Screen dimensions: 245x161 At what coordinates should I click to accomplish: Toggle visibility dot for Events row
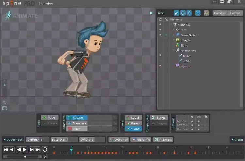[x=160, y=66]
